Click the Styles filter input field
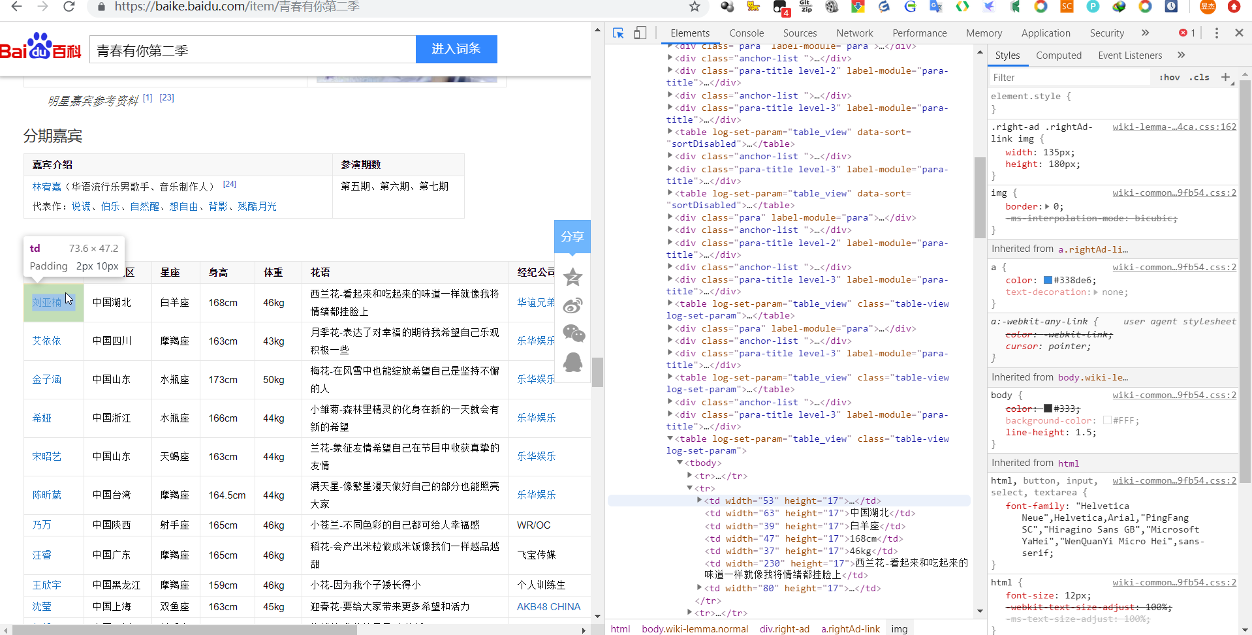The height and width of the screenshot is (635, 1252). [x=1064, y=77]
